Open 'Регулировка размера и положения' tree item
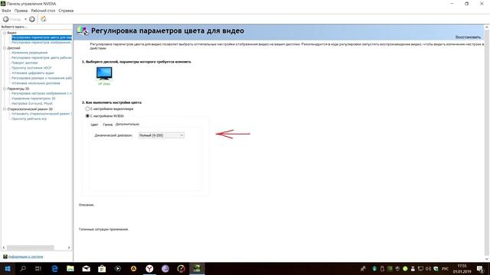Image resolution: width=490 pixels, height=275 pixels. pyautogui.click(x=41, y=78)
